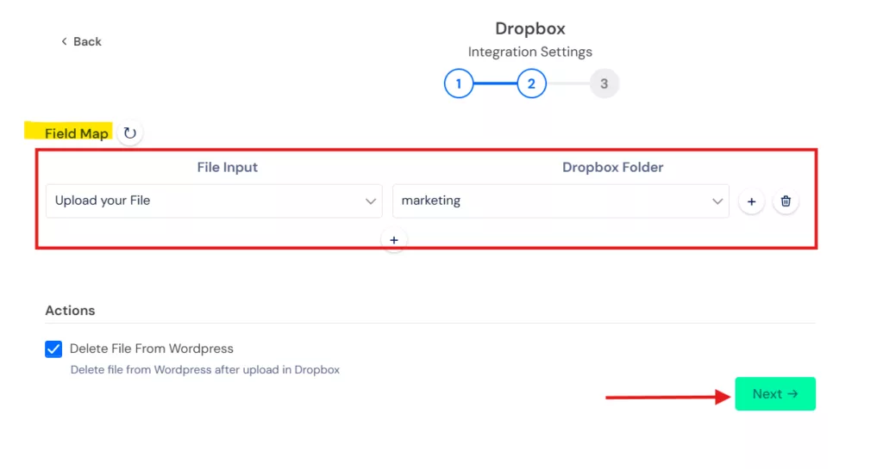The image size is (883, 469).
Task: Click the Dropbox page title
Action: 530,28
